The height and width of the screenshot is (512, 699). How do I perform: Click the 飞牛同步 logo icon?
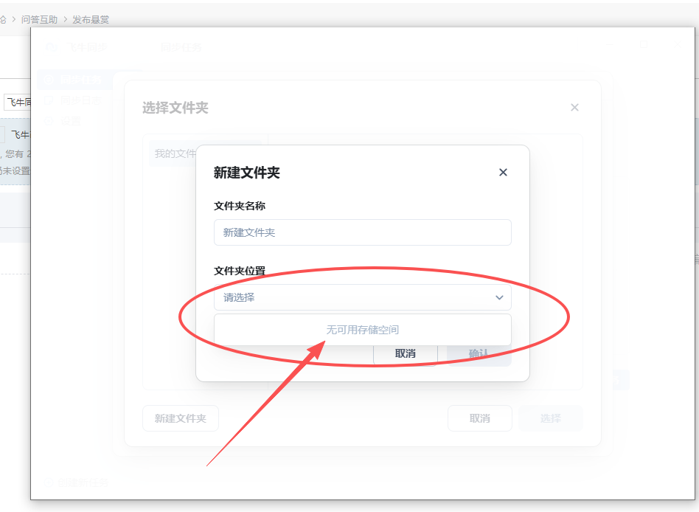[x=52, y=46]
